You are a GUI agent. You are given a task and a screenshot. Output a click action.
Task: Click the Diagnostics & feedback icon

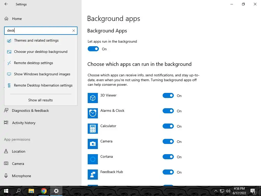point(6,110)
